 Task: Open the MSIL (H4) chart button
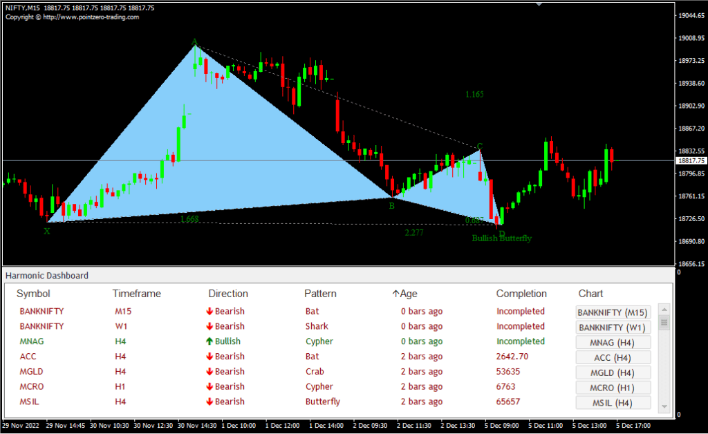point(613,403)
